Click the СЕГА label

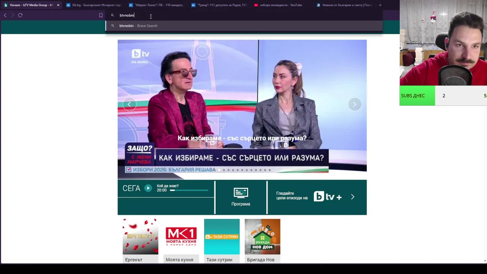[x=131, y=188]
